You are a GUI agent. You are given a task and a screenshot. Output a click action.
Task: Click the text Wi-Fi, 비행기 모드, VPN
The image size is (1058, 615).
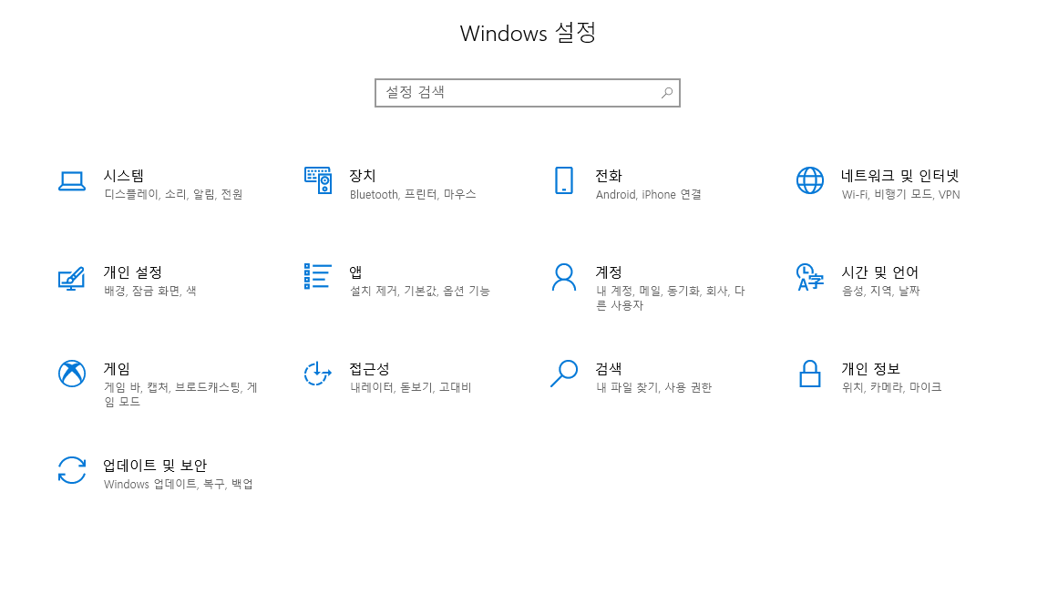[900, 194]
